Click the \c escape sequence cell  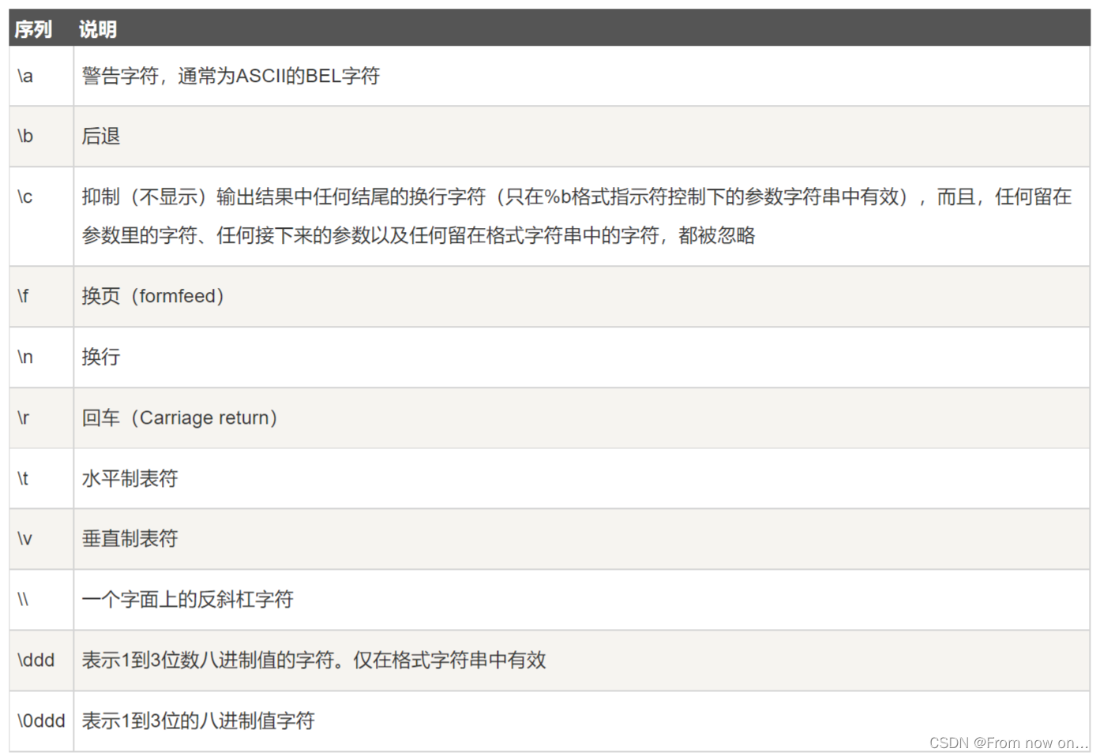coord(25,197)
